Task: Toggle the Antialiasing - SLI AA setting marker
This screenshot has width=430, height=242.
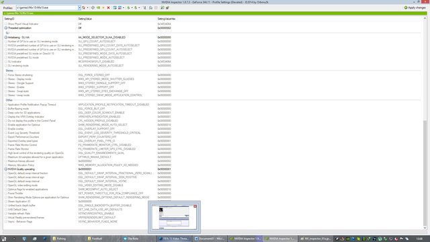Action: 6,38
